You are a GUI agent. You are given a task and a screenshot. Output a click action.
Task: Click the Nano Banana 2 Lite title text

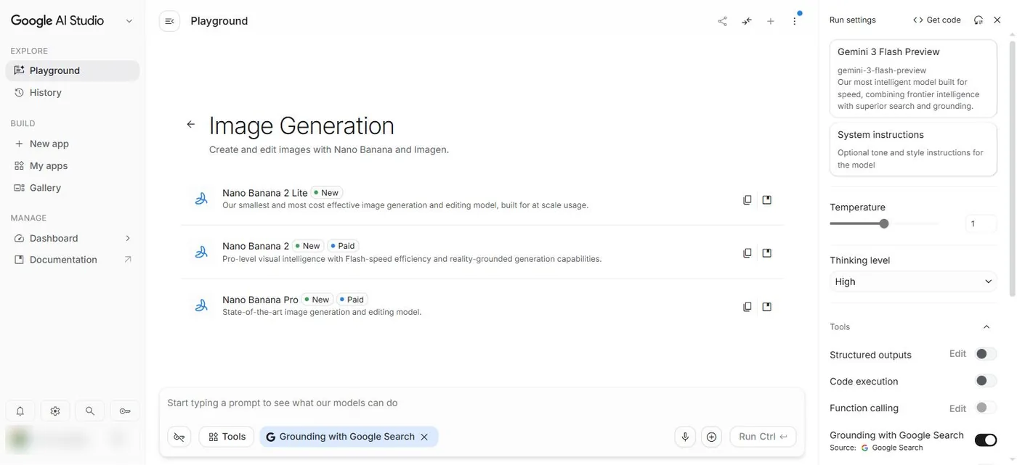click(x=265, y=193)
